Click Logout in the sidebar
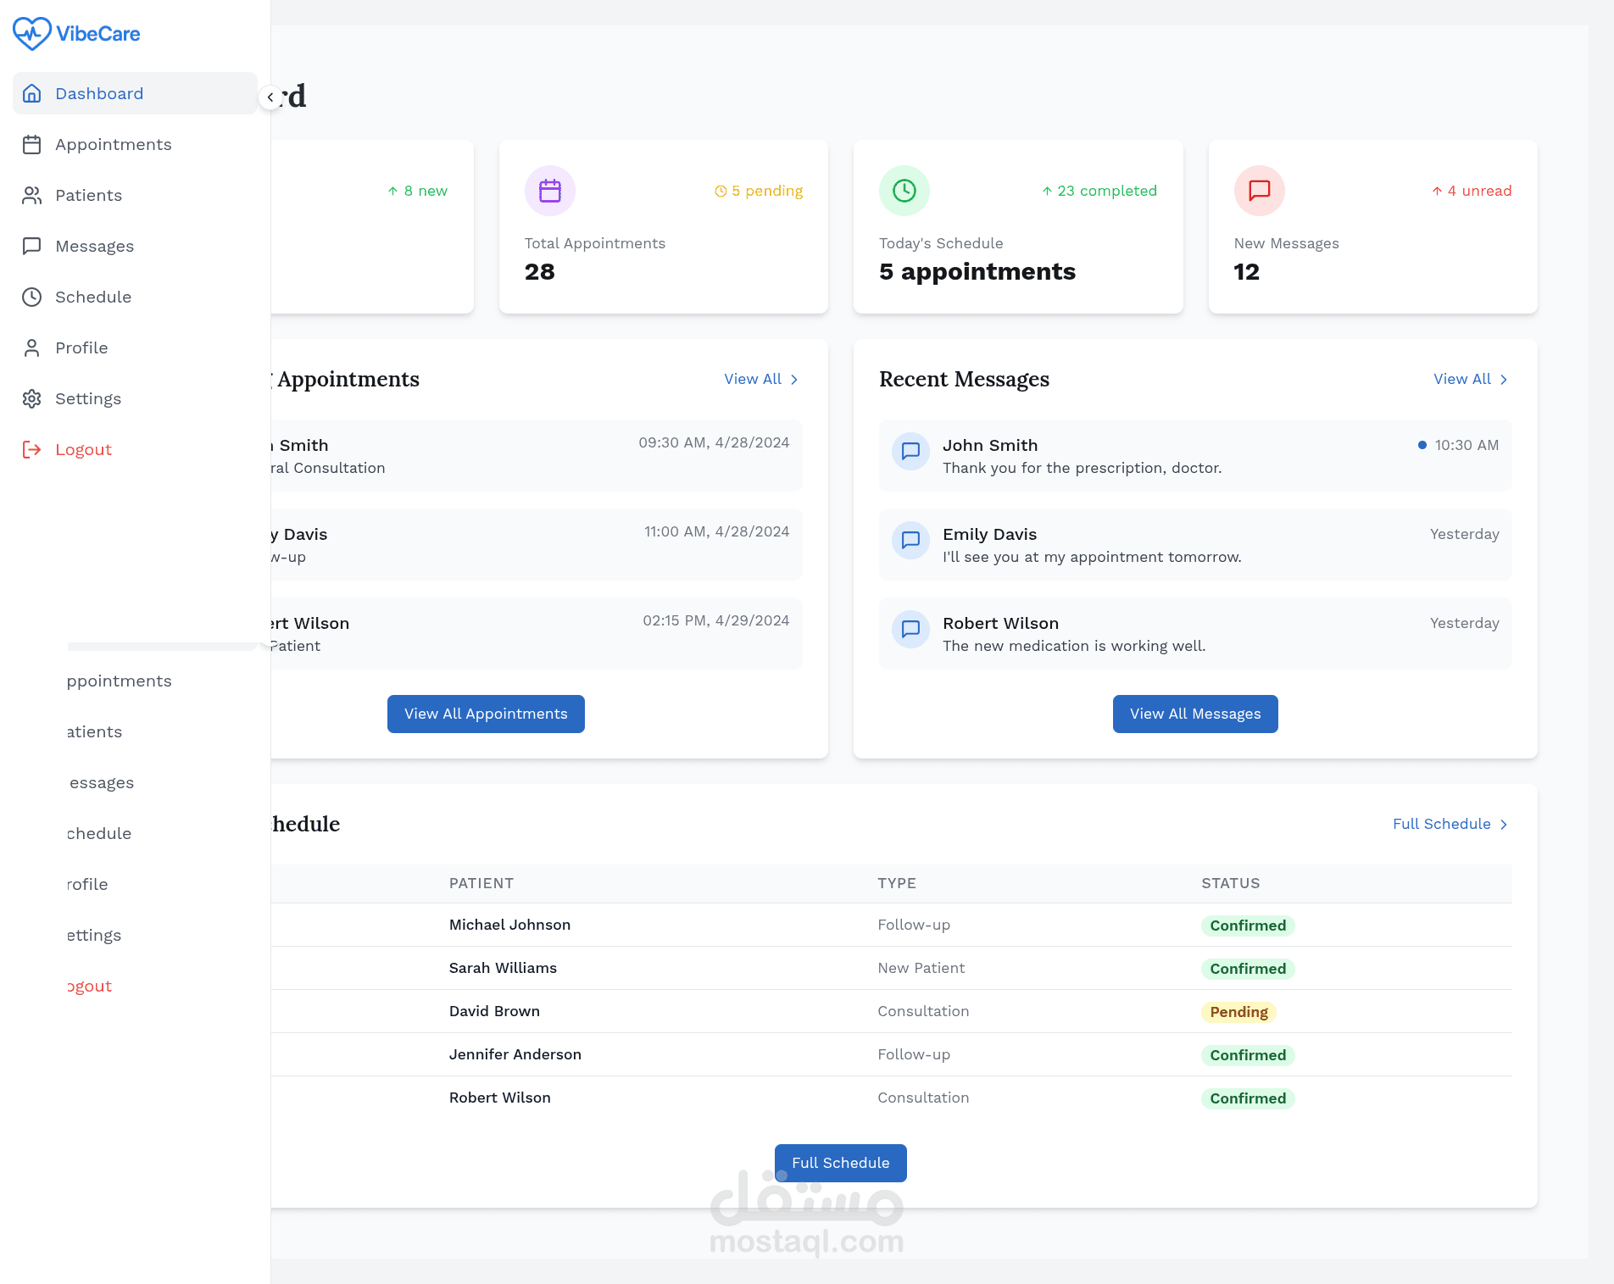 (x=135, y=449)
